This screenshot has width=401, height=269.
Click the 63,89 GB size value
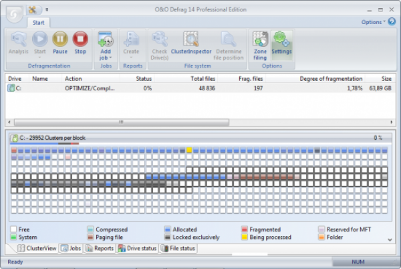tap(380, 88)
